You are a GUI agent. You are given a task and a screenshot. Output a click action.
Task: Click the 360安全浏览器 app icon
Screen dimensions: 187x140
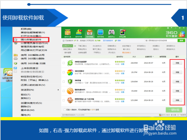click(70, 63)
